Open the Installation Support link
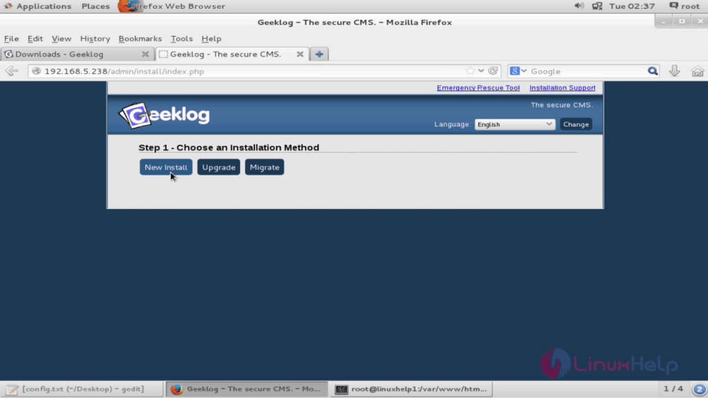The image size is (708, 398). (562, 88)
